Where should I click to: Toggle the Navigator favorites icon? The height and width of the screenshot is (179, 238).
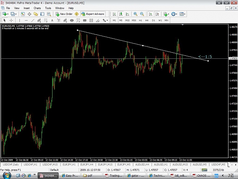pyautogui.click(x=36, y=14)
